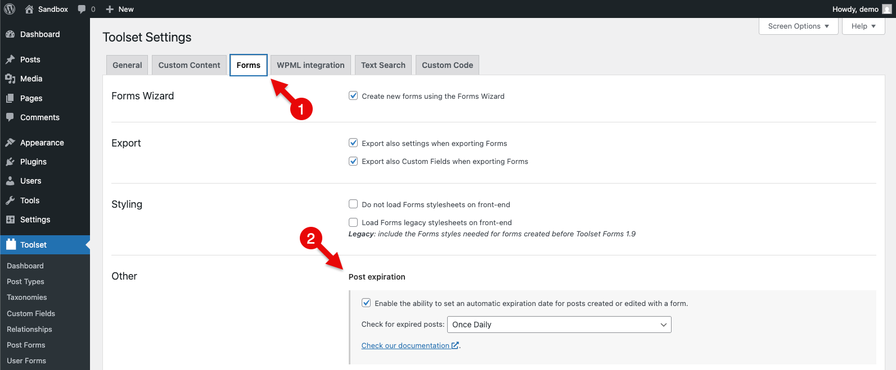Open Plugins in the sidebar

coord(45,162)
